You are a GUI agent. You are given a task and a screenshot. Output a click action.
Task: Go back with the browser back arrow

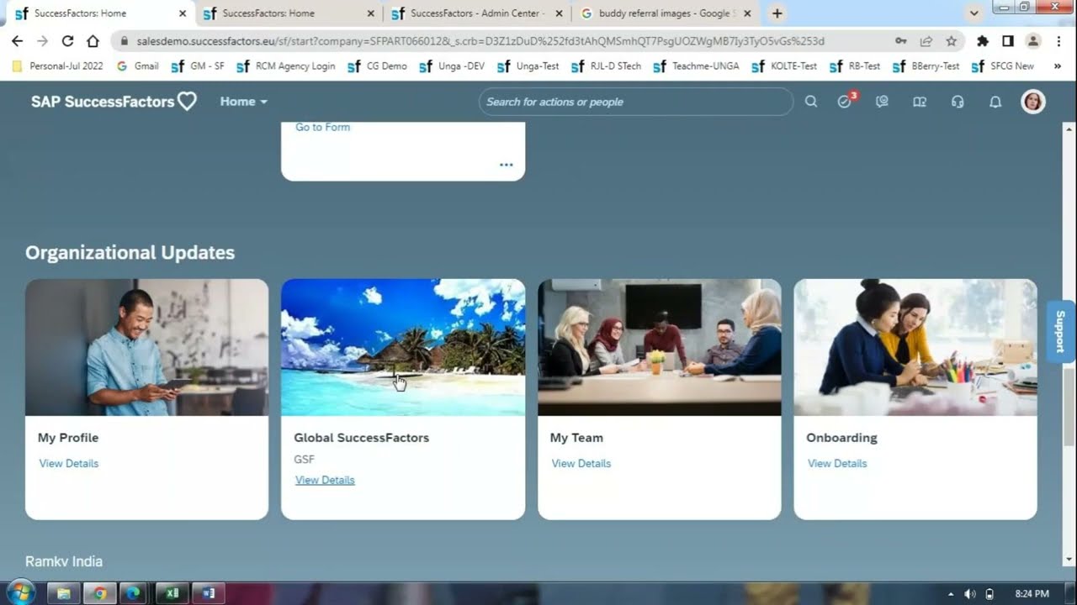17,41
